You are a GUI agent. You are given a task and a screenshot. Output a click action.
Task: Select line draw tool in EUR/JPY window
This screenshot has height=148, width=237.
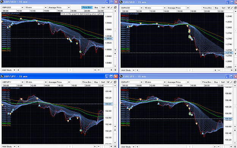[x=231, y=82]
